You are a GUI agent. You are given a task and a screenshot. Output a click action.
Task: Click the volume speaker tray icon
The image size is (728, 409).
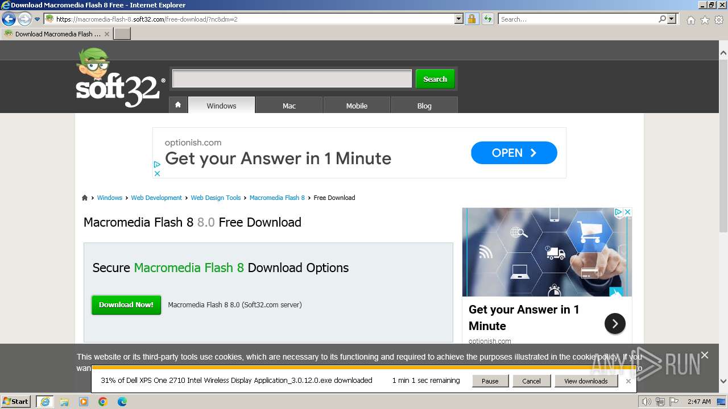647,402
